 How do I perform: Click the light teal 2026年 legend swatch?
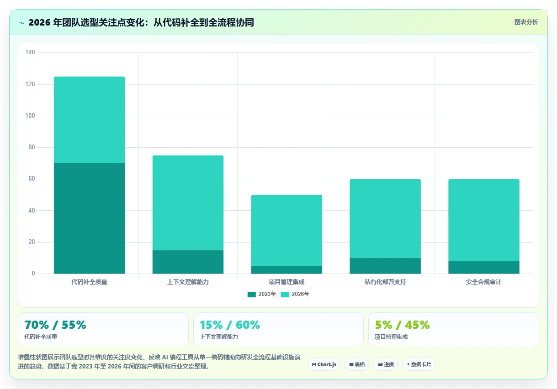285,294
